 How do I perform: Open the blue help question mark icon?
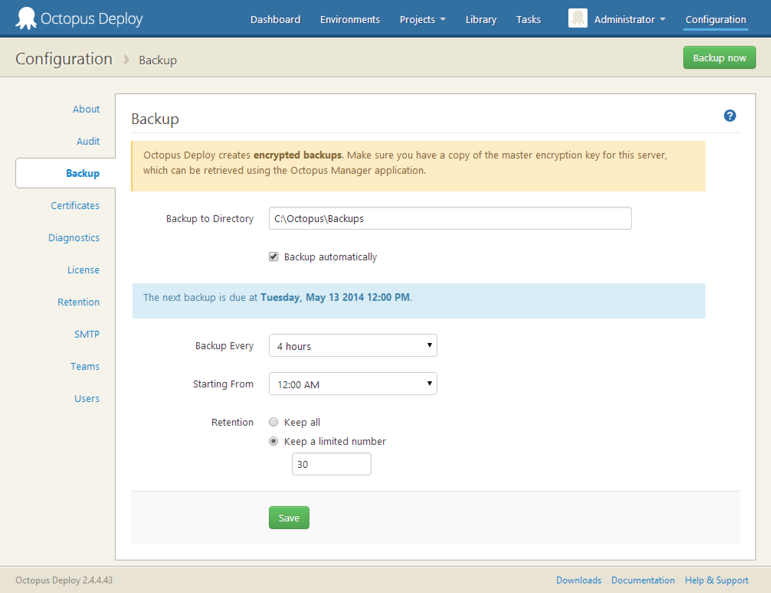(x=730, y=116)
